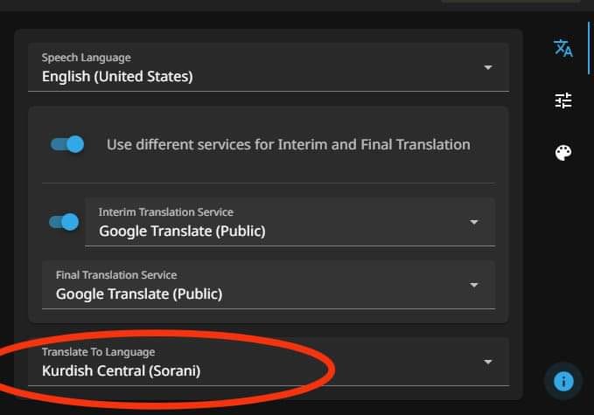This screenshot has height=415, width=594.
Task: Disable the Interim Translation Service switch
Action: [x=64, y=222]
